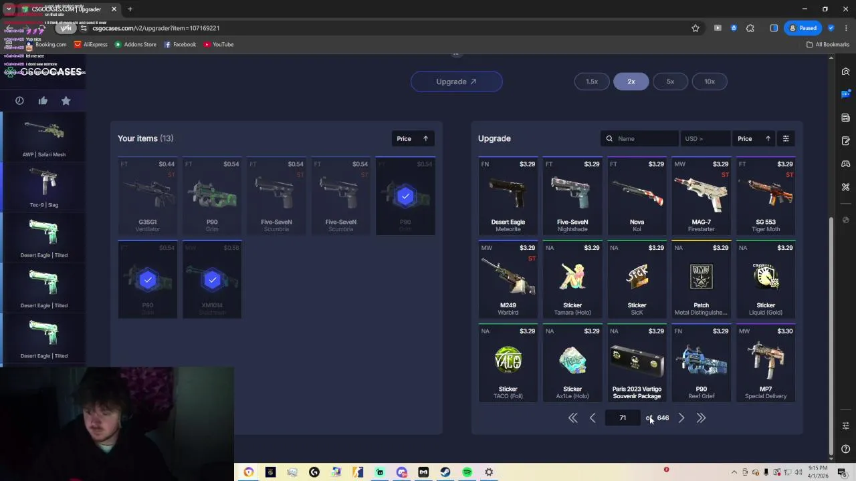Deselect the checked P90 in first row
The image size is (856, 481).
click(x=405, y=196)
